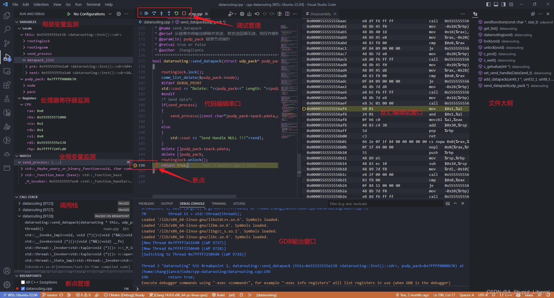Expand the routinglock variable
Screen dimensions: 554x298
click(x=24, y=41)
